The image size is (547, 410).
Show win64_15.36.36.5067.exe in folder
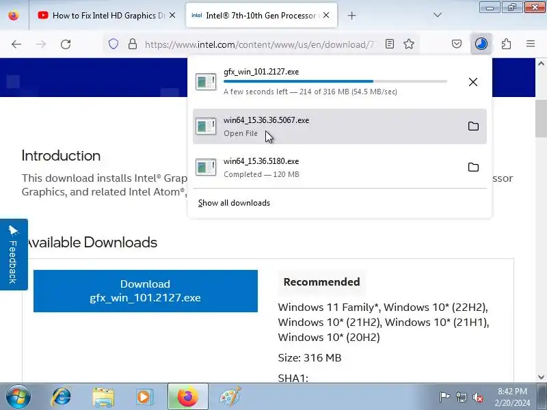click(x=473, y=126)
